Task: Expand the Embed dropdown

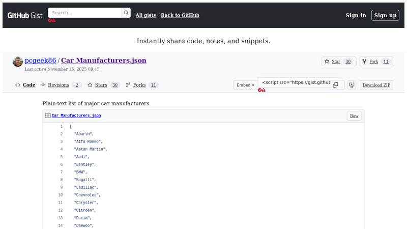Action: (x=245, y=85)
